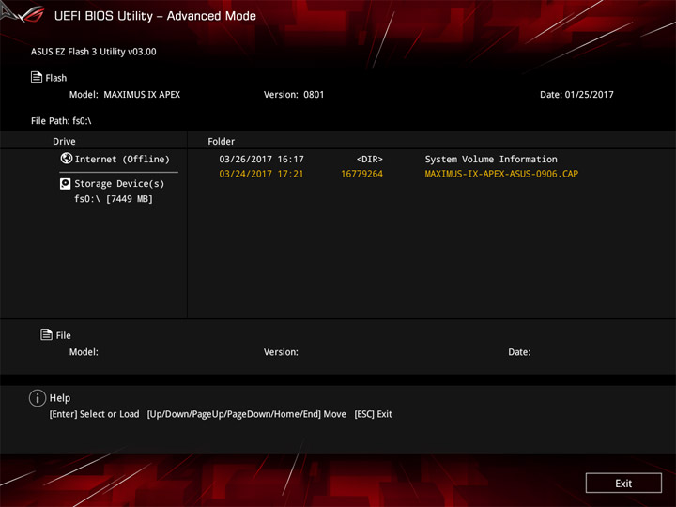Click the File section label
The image size is (676, 507).
click(64, 335)
